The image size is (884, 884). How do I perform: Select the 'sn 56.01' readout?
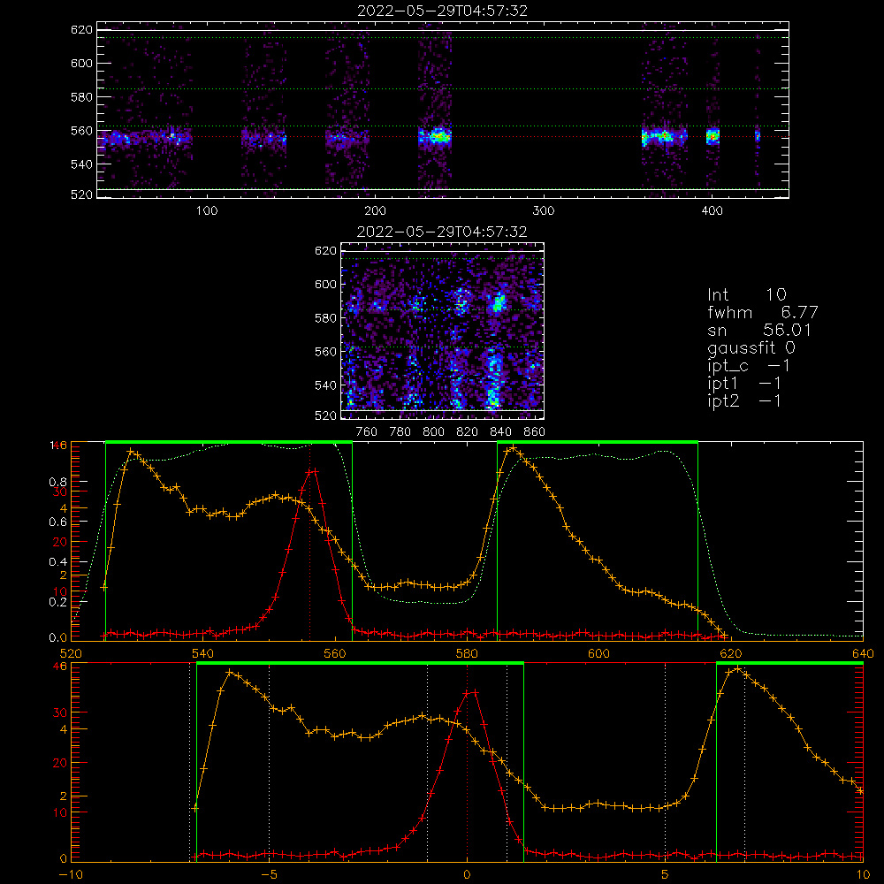coord(759,330)
